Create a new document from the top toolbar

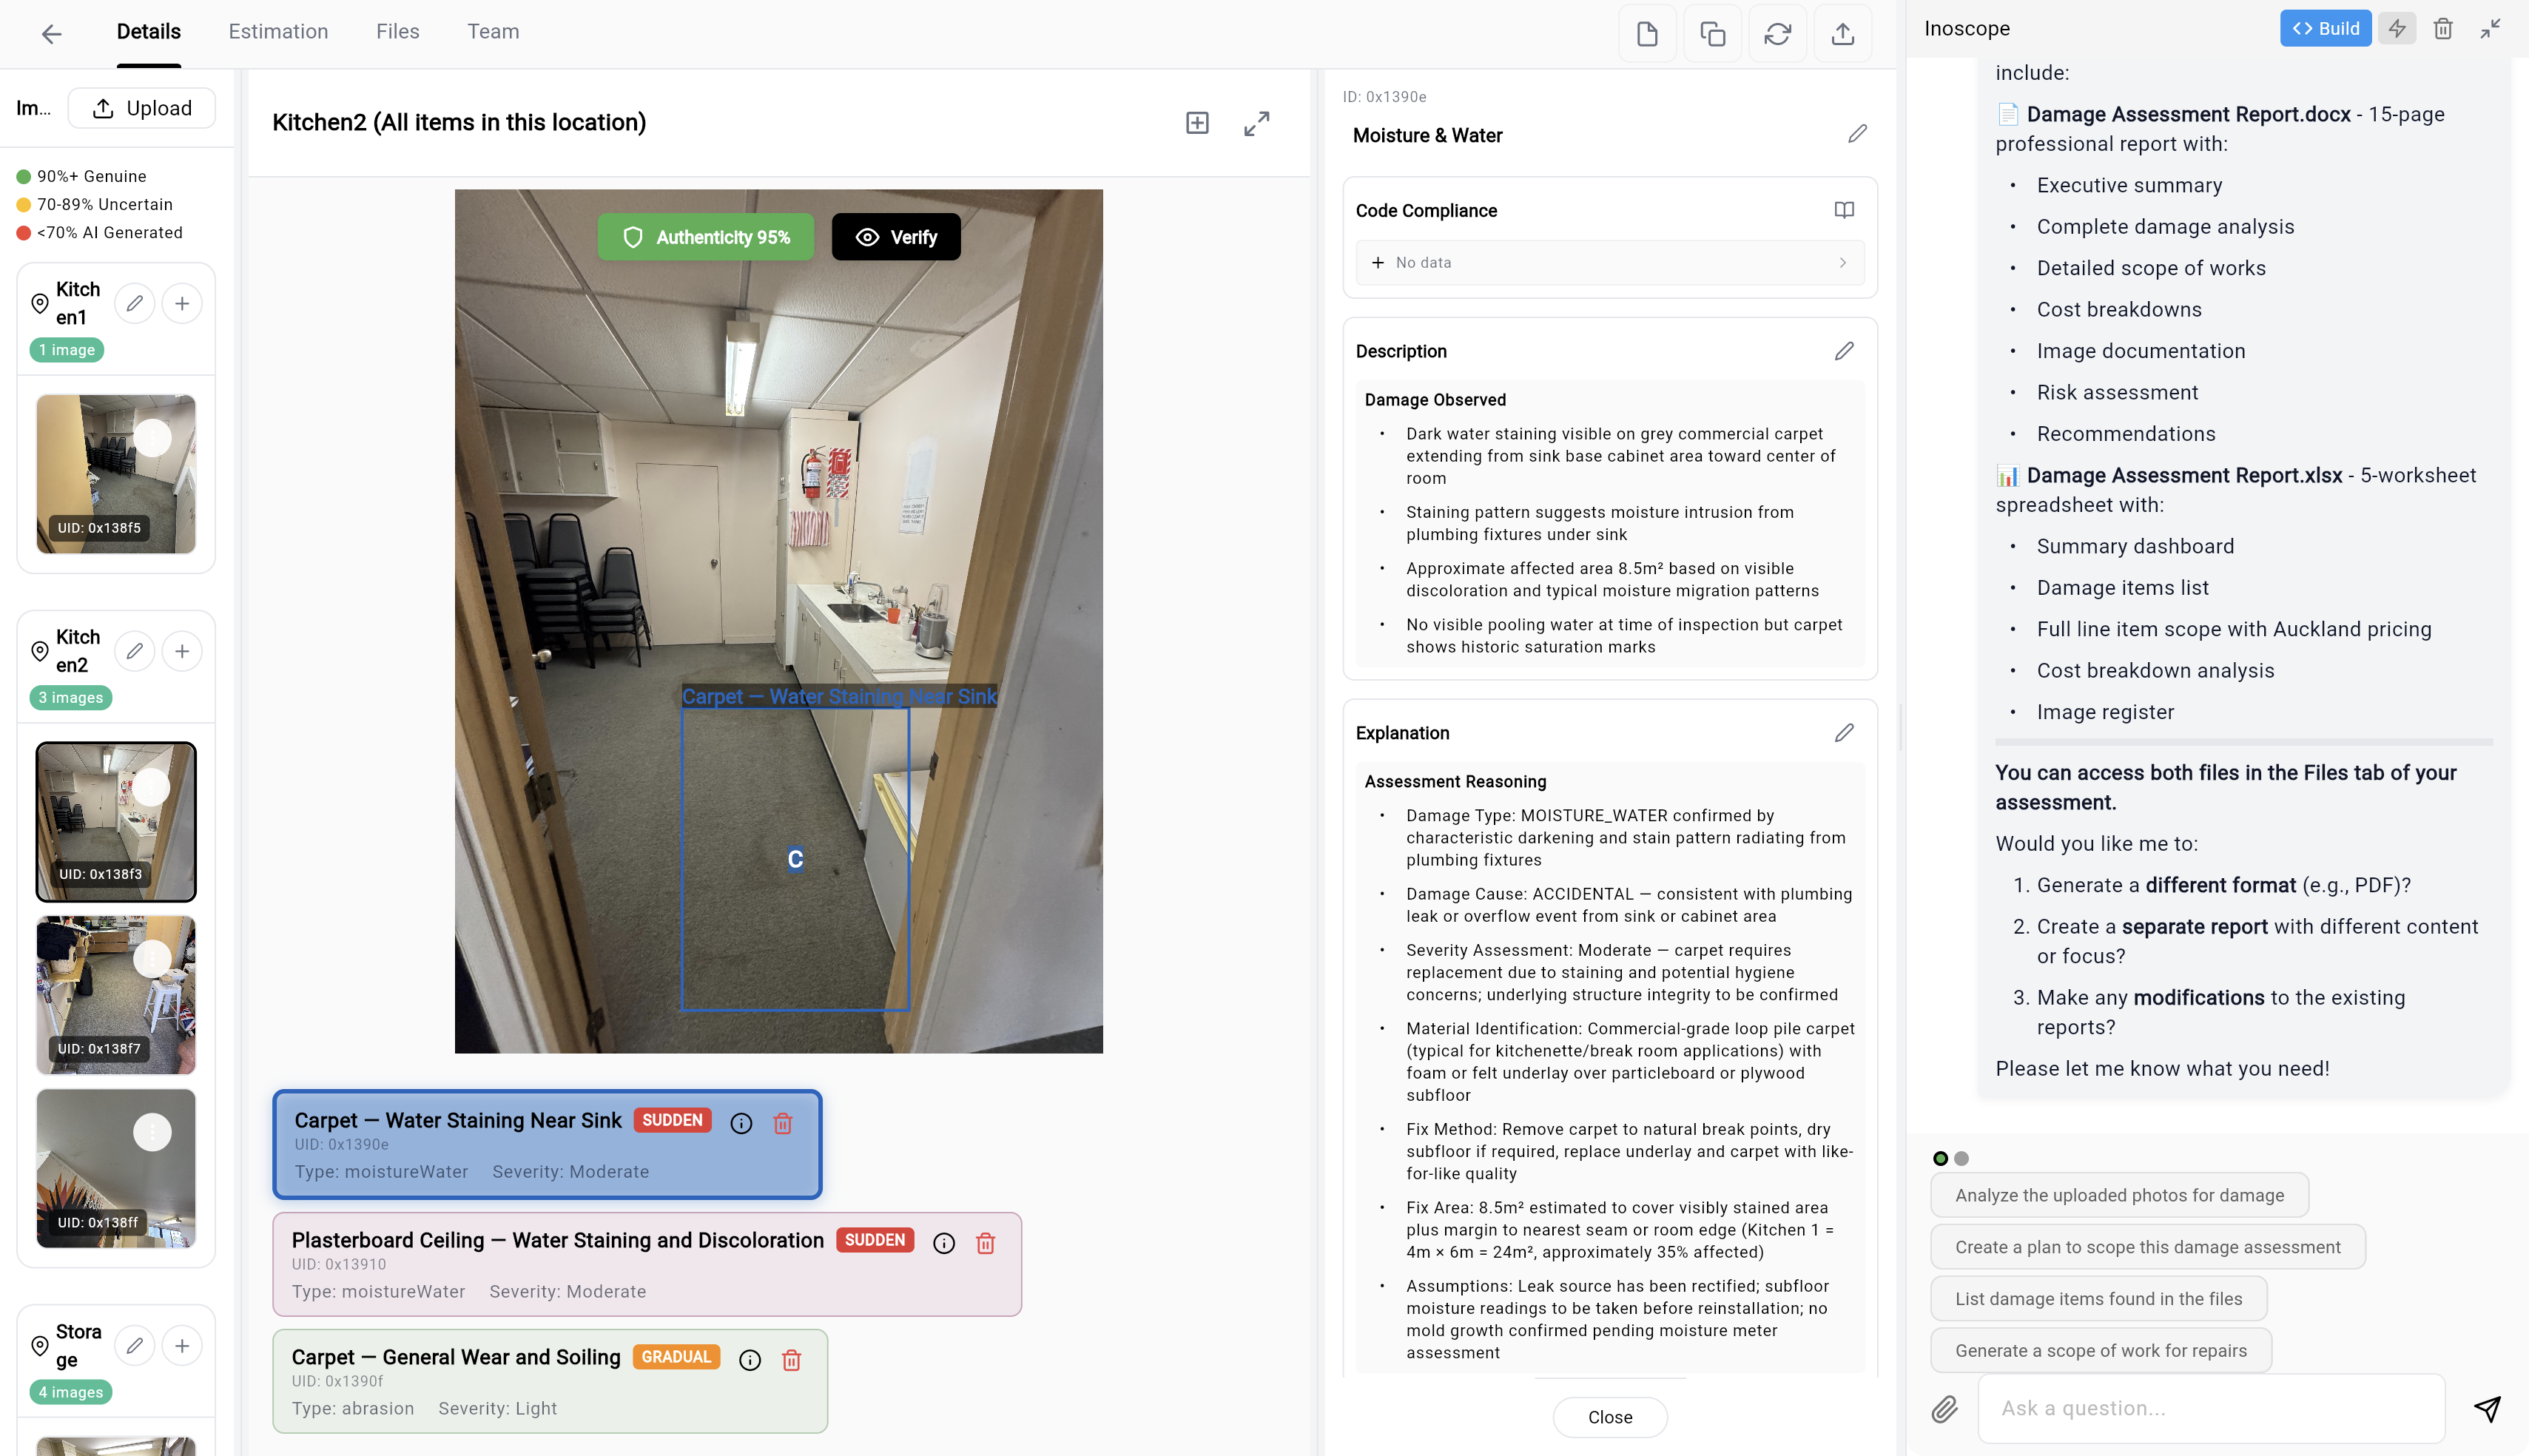[x=1647, y=33]
